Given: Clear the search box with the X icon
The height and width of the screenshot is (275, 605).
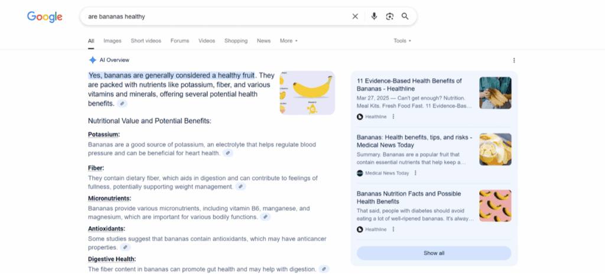Looking at the screenshot, I should (355, 16).
